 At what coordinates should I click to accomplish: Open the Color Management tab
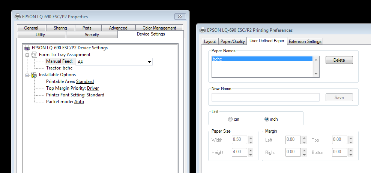coord(159,28)
